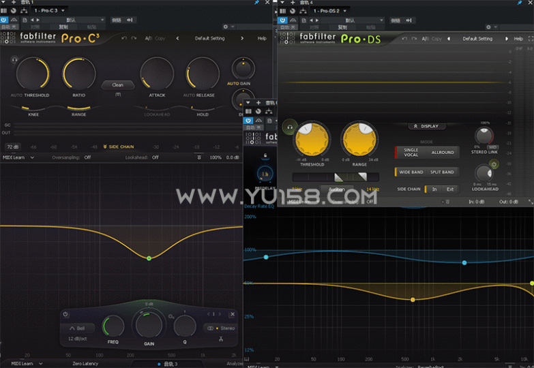
Task: Open the Stereo placement selector
Action: (220, 328)
